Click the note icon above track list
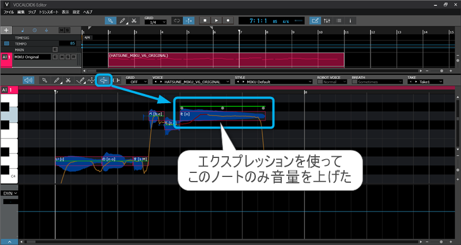Screen dimensions: 461x245 [23, 31]
